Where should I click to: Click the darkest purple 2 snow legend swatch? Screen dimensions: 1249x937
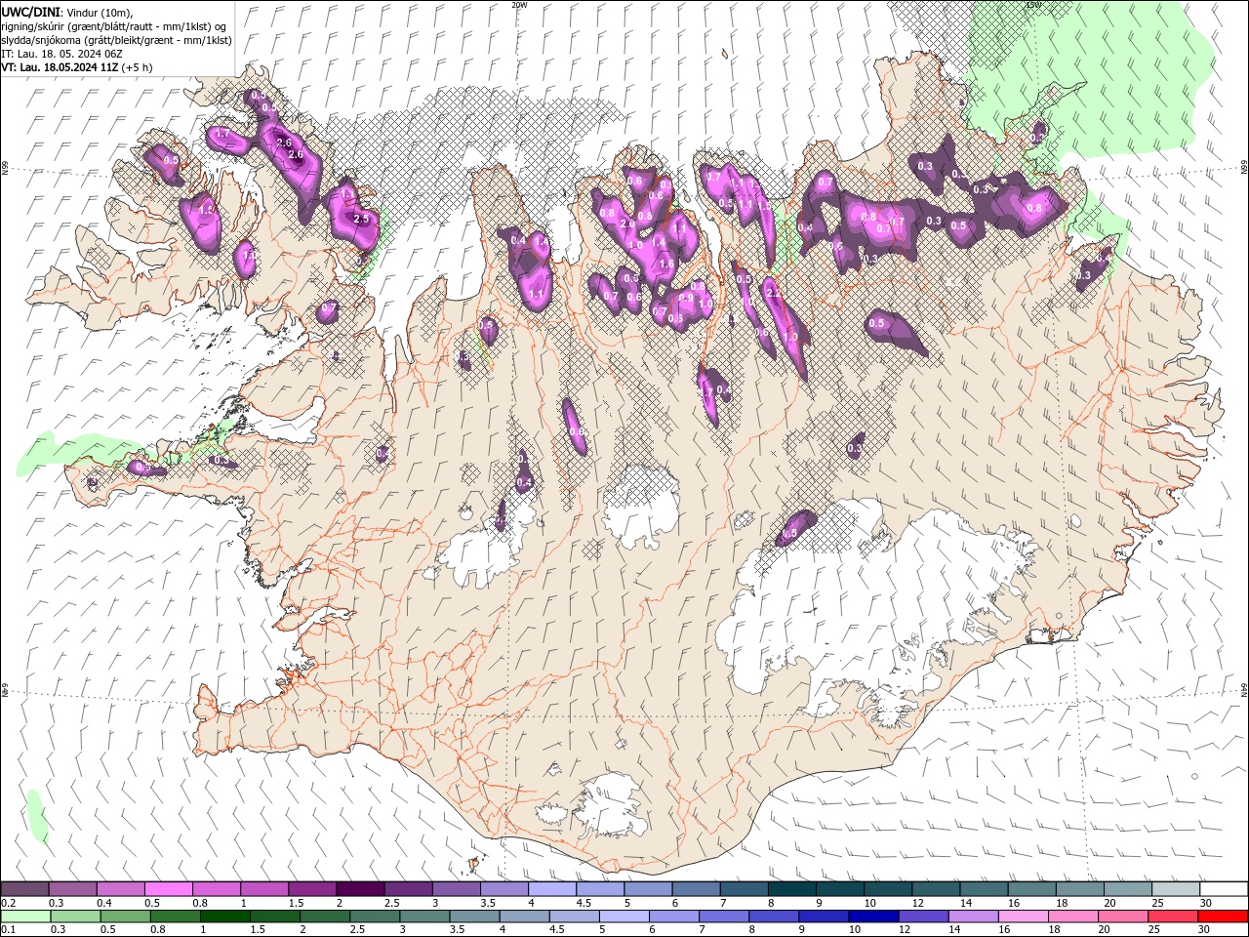(x=359, y=889)
